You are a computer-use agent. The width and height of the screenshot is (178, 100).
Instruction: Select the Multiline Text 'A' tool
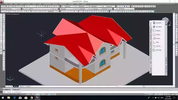[1, 51]
